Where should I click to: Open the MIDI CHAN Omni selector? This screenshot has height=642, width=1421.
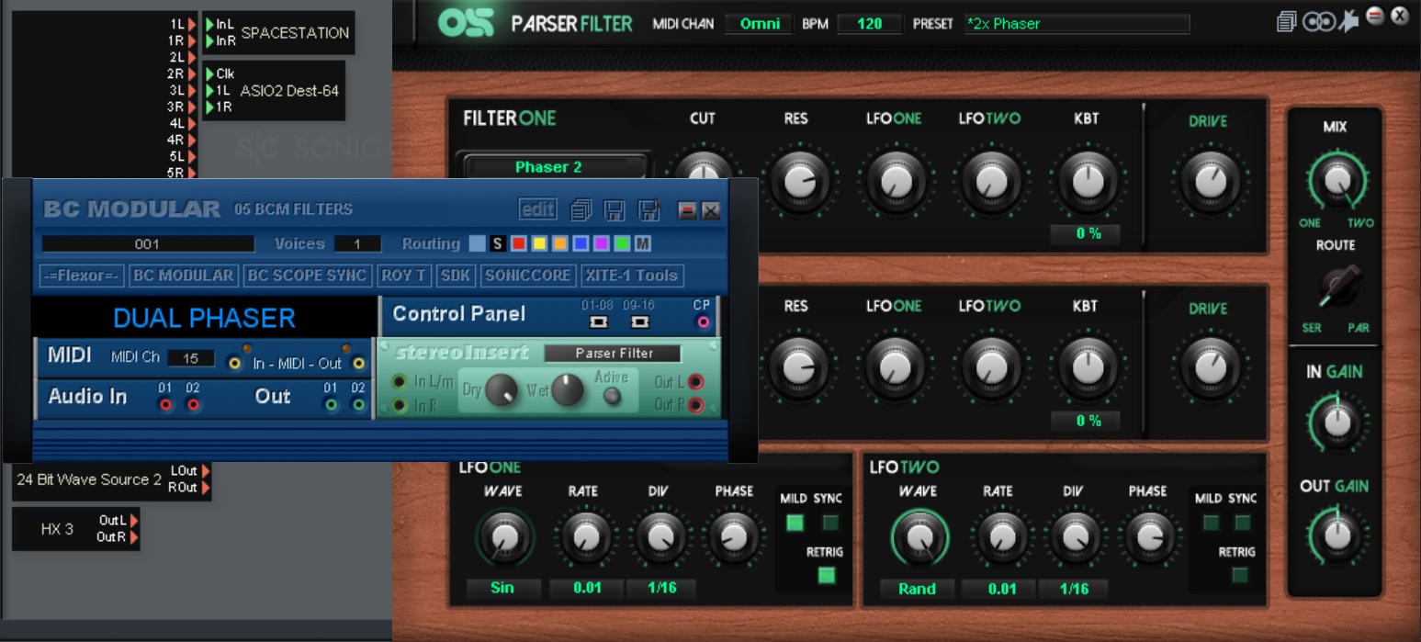759,24
